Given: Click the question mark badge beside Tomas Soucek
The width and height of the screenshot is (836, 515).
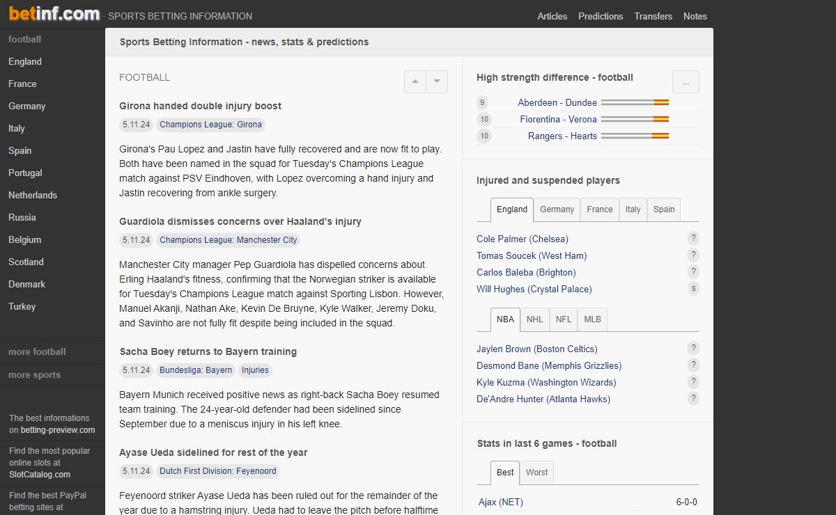Looking at the screenshot, I should pos(693,255).
